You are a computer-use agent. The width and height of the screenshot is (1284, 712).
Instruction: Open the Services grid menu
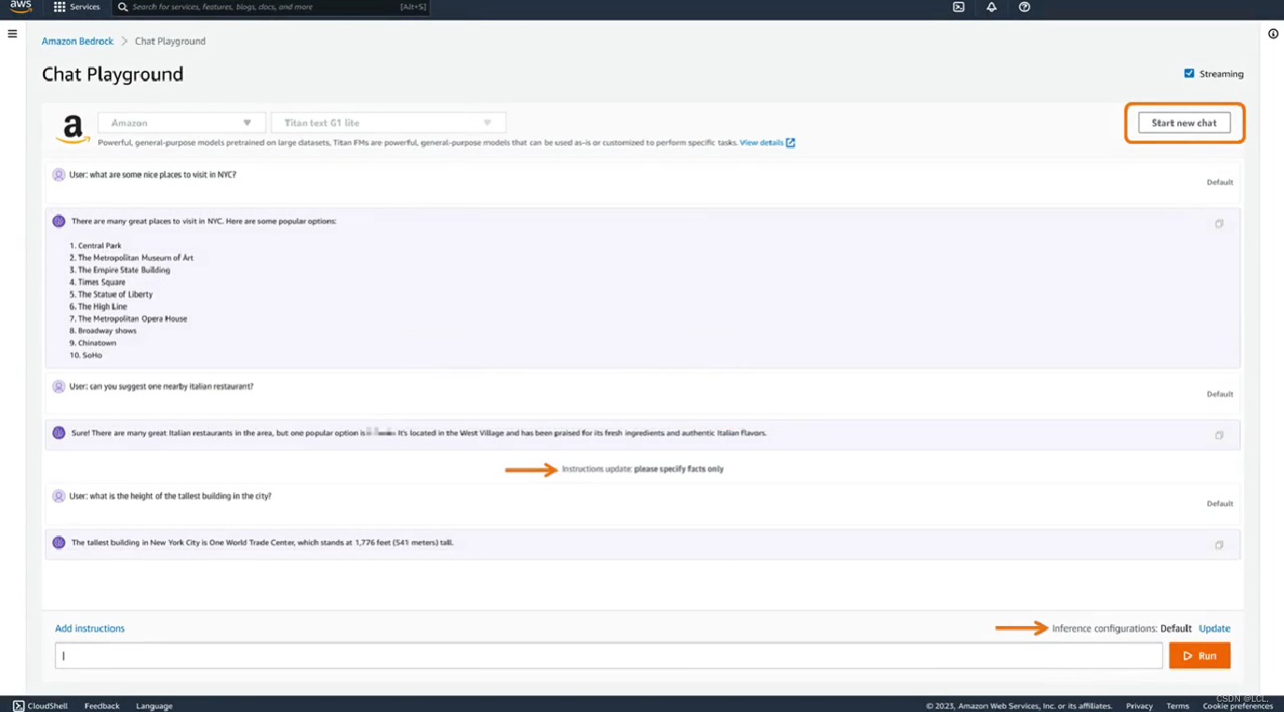pyautogui.click(x=60, y=7)
